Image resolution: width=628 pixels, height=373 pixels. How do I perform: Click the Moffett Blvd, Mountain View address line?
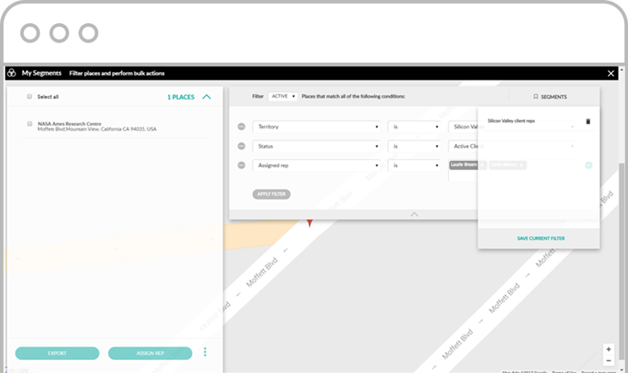pyautogui.click(x=97, y=129)
